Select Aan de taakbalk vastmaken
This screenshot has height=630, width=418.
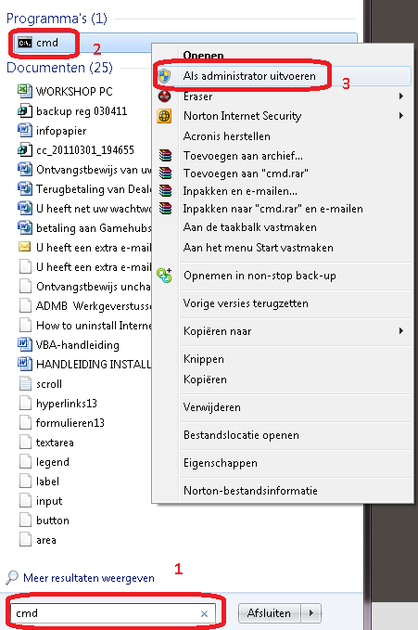pyautogui.click(x=249, y=227)
